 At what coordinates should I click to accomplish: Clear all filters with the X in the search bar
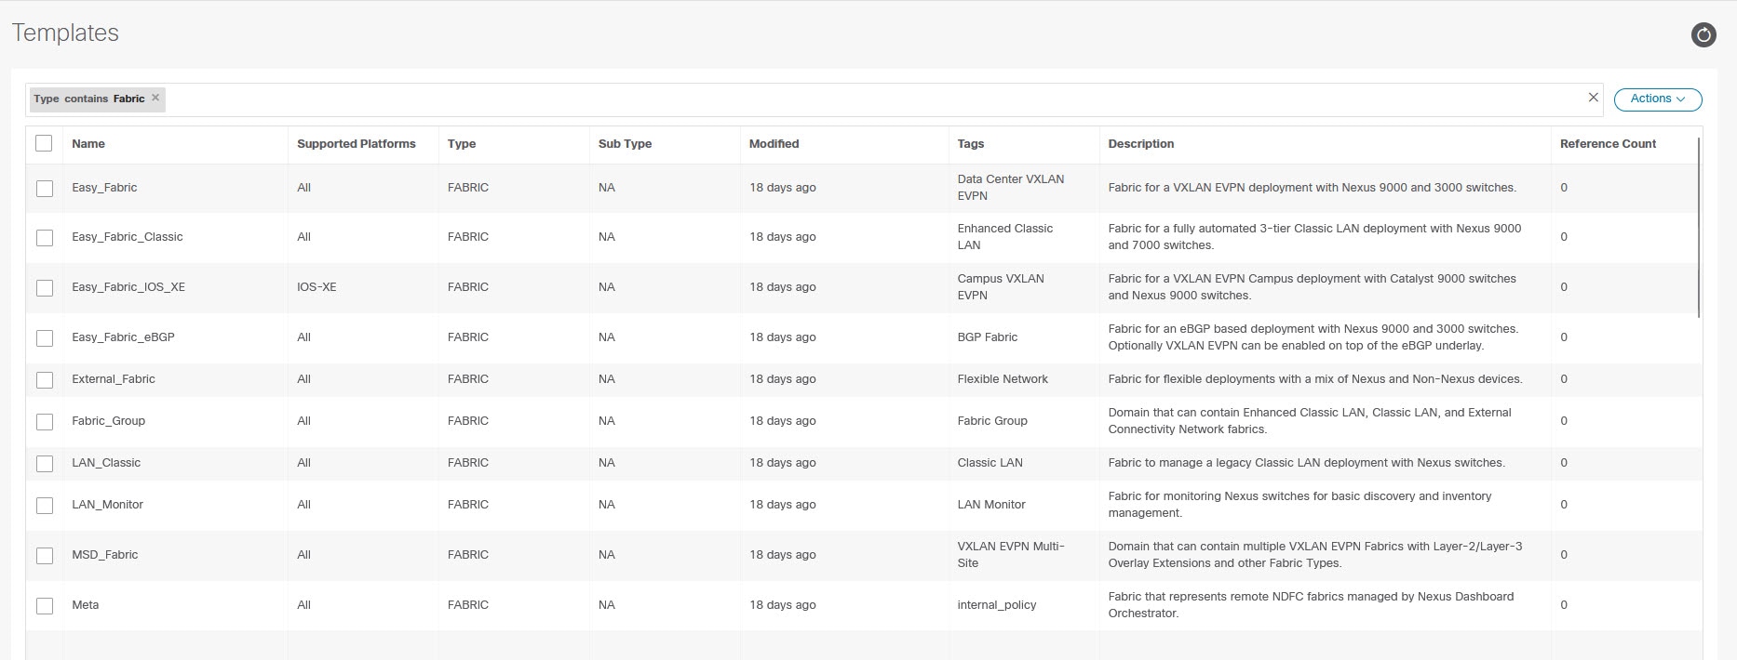coord(1593,98)
